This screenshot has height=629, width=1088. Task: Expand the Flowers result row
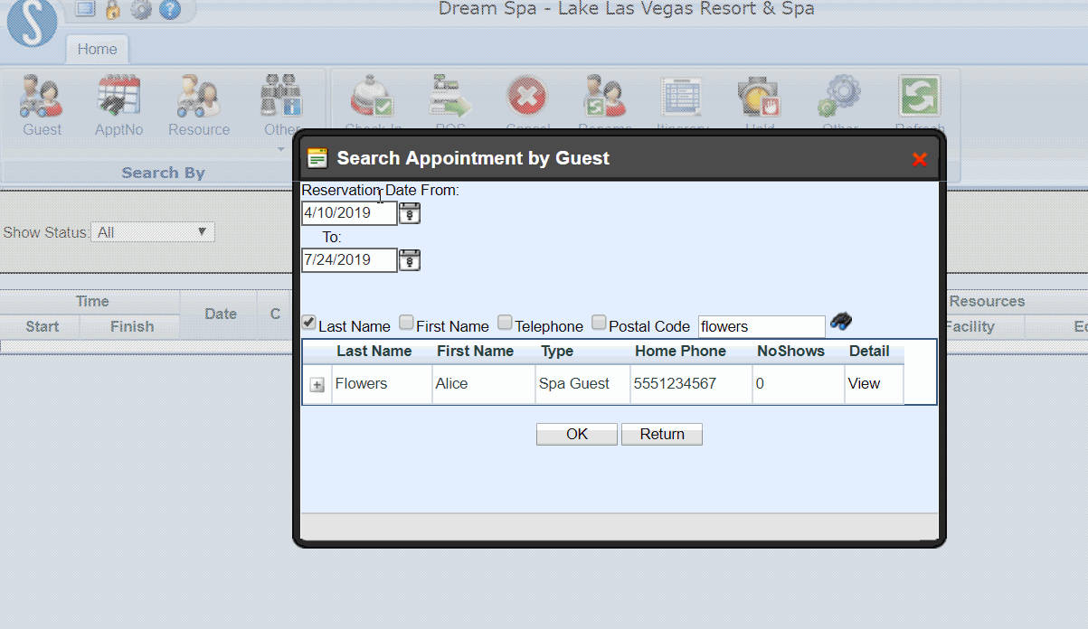pyautogui.click(x=317, y=384)
